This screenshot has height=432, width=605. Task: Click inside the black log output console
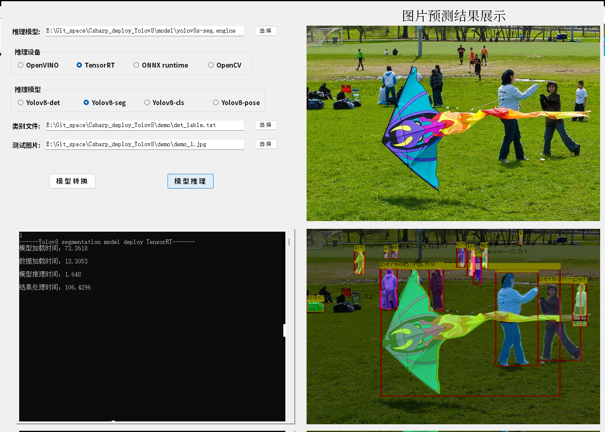tap(152, 327)
